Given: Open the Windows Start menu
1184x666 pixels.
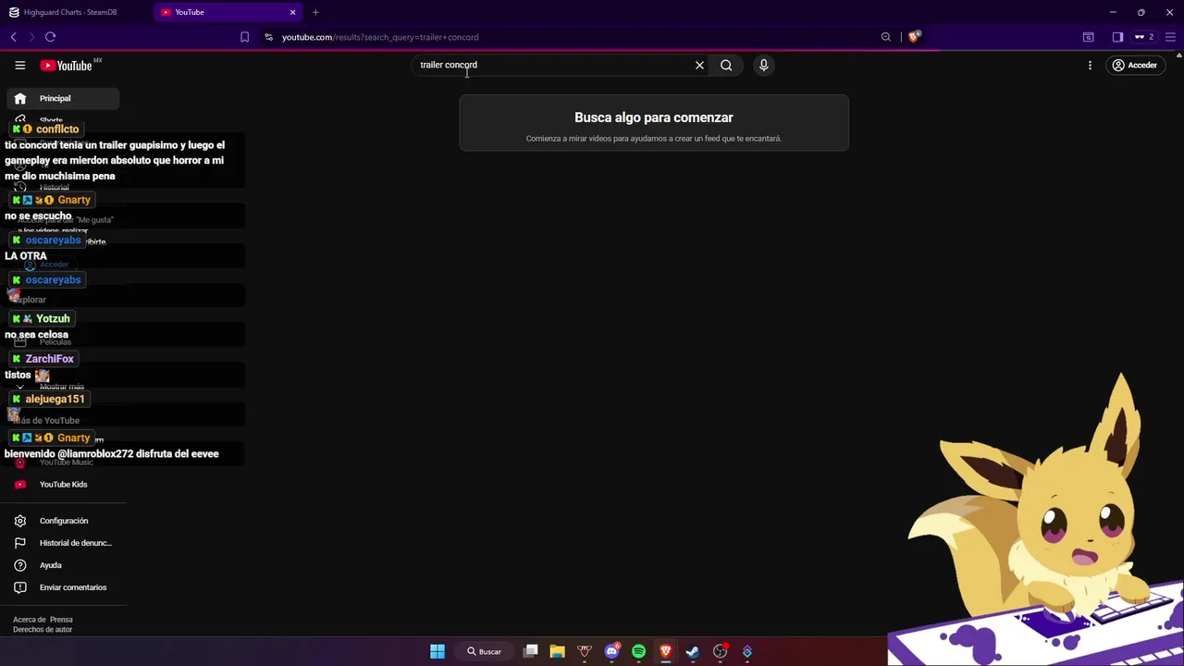Looking at the screenshot, I should tap(438, 651).
